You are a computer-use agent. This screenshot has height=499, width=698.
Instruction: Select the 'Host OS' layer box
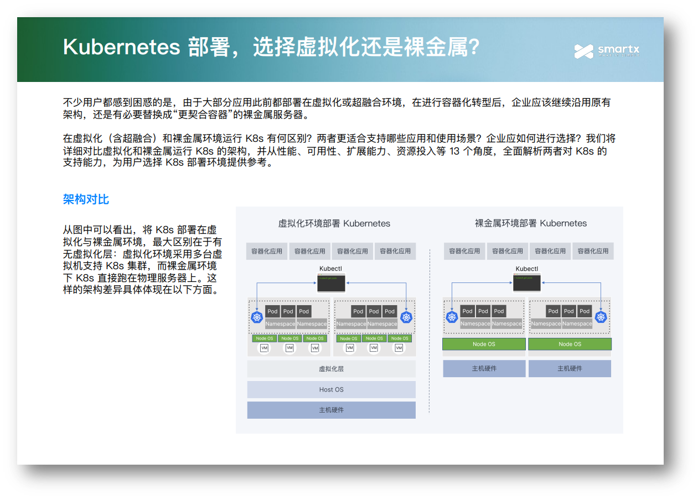[331, 389]
